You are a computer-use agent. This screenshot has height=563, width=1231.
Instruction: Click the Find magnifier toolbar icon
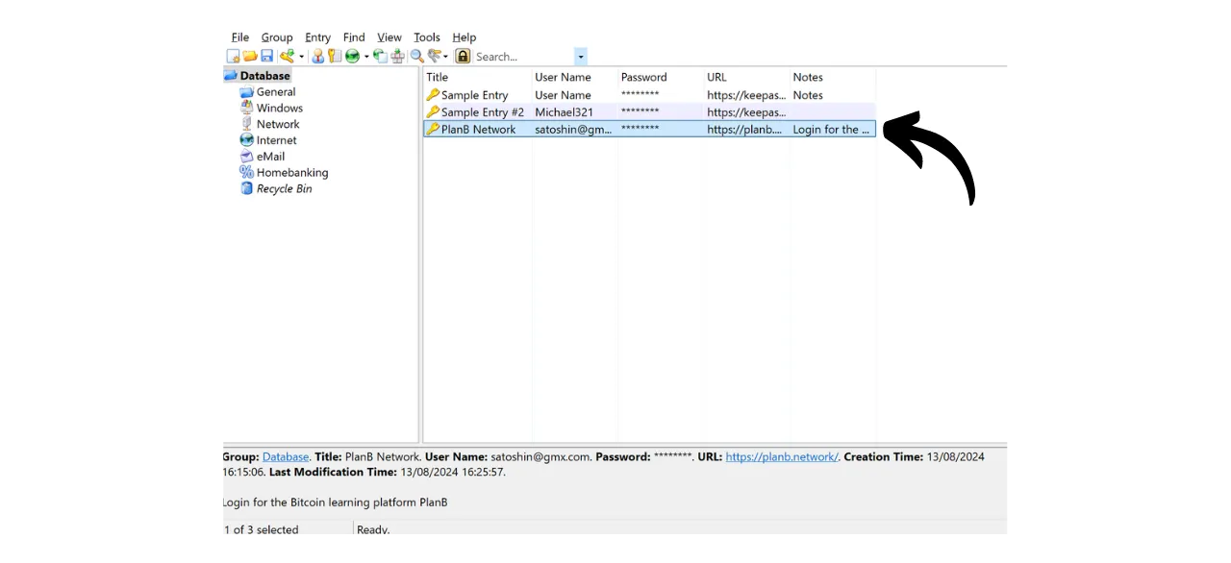[415, 56]
